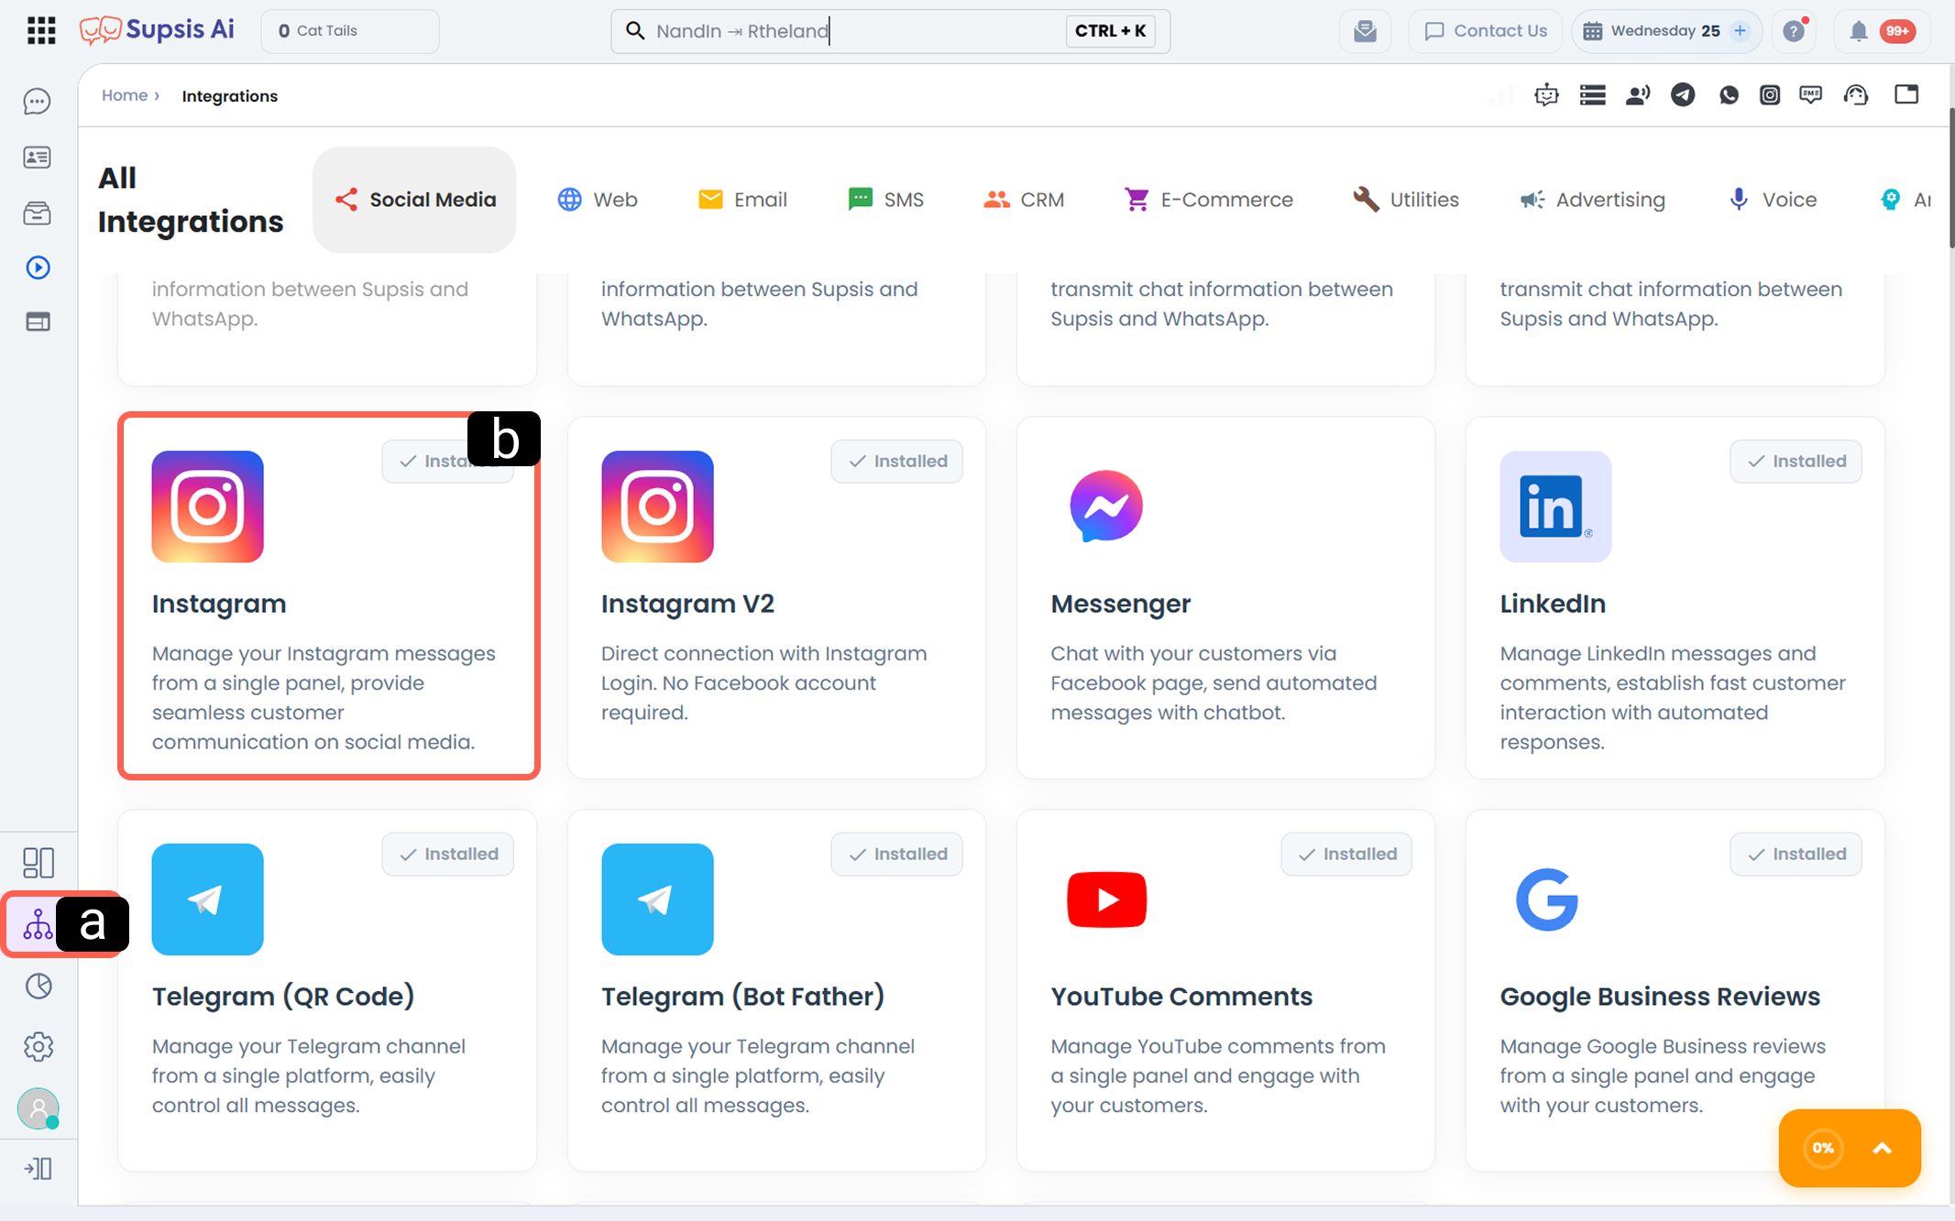Open the dashboard panels sidebar icon

click(38, 862)
